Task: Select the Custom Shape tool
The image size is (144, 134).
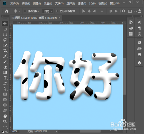Action: [5, 111]
